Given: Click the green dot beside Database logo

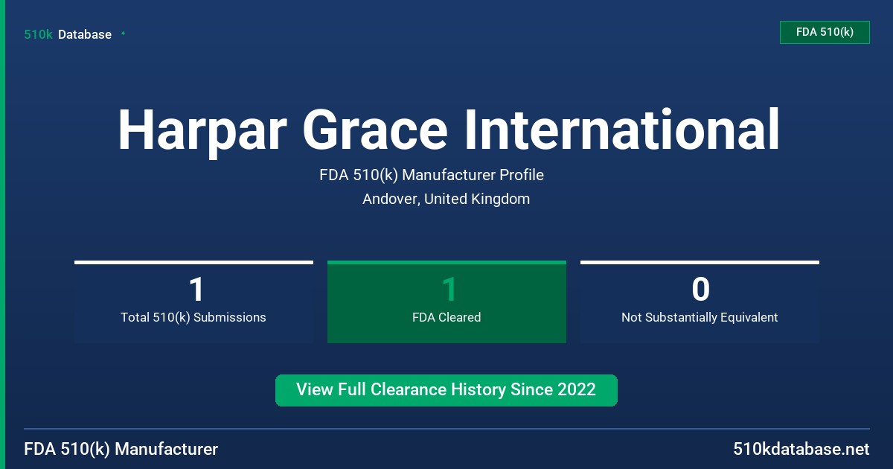Looking at the screenshot, I should (123, 33).
